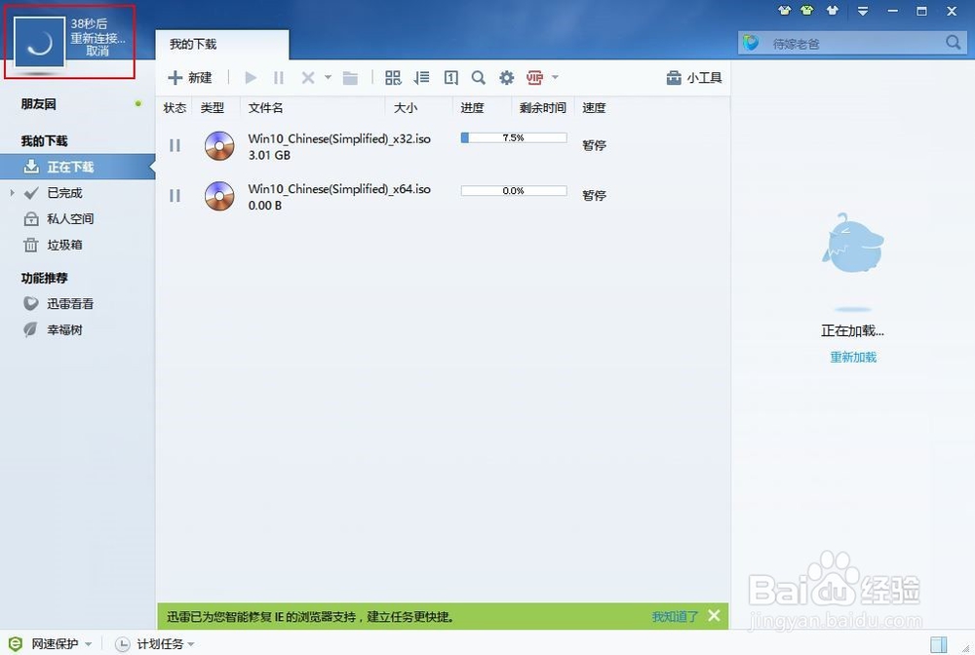Click the 7.5% progress bar

[512, 137]
